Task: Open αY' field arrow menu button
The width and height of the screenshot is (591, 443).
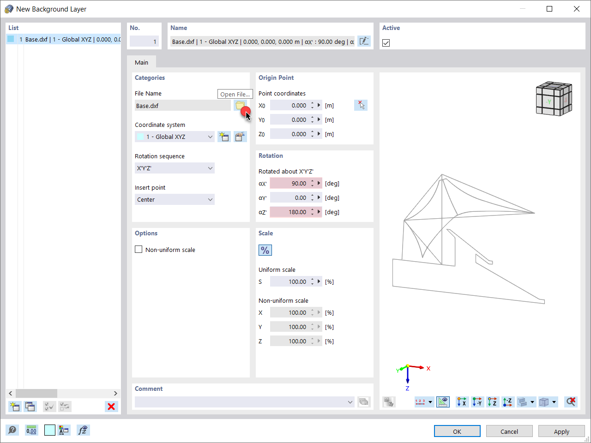Action: coord(319,198)
